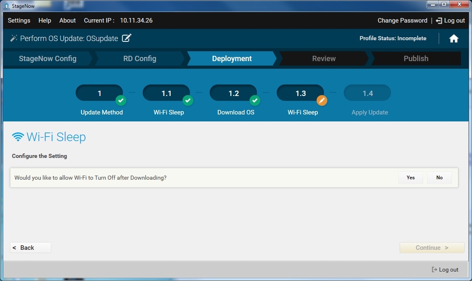Open the About menu
Image resolution: width=472 pixels, height=281 pixels.
[67, 21]
